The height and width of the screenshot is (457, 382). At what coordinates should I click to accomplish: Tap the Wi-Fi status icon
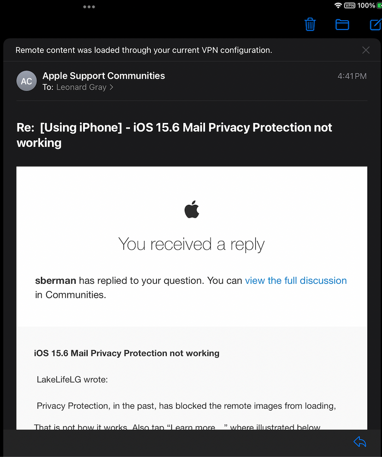(338, 6)
